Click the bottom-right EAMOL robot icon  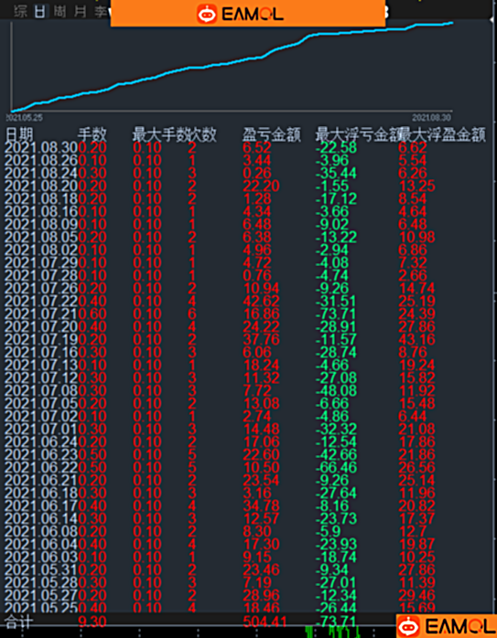tap(408, 626)
